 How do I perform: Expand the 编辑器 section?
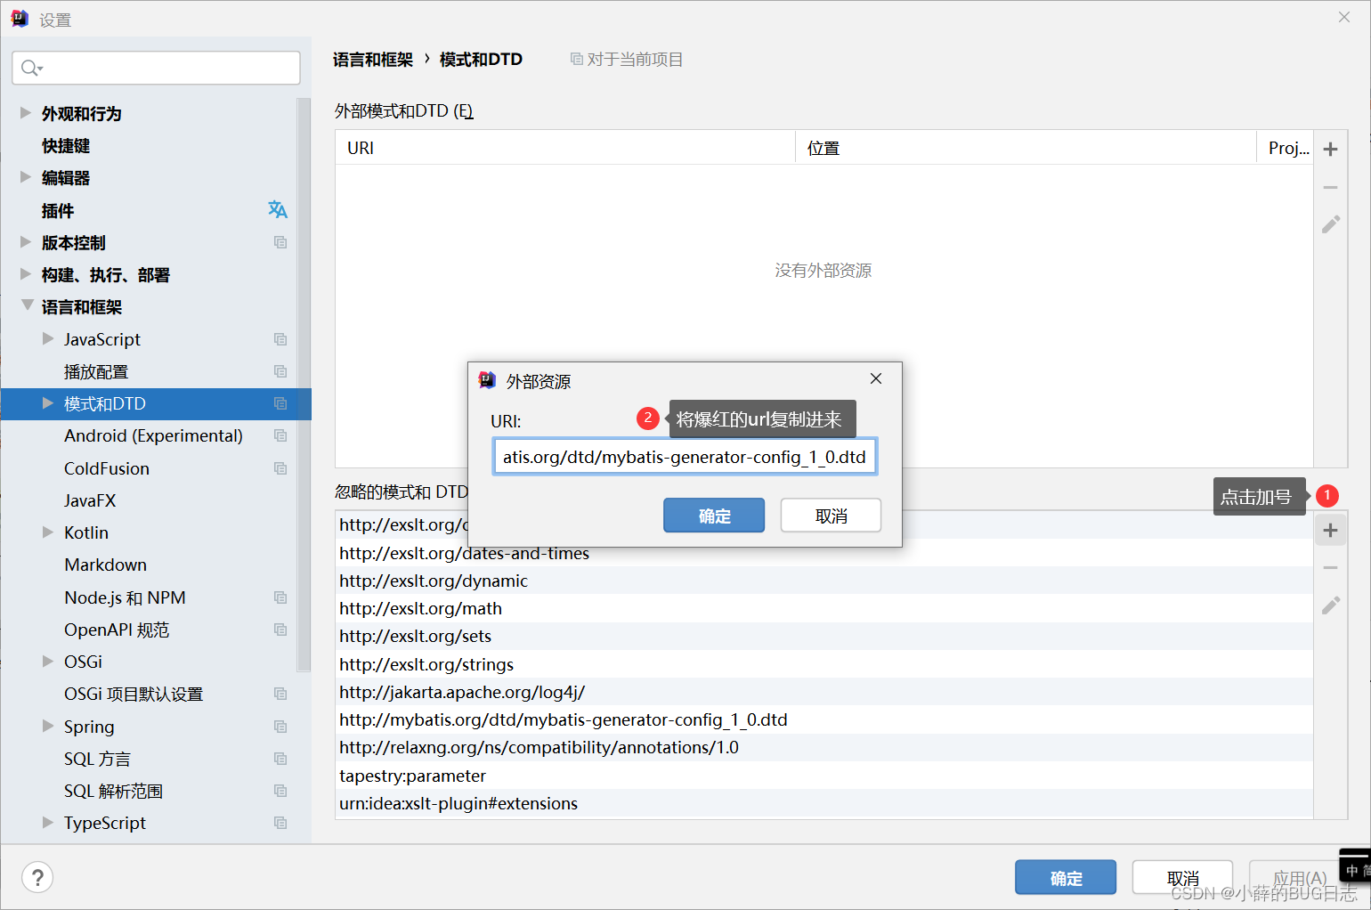(x=26, y=177)
